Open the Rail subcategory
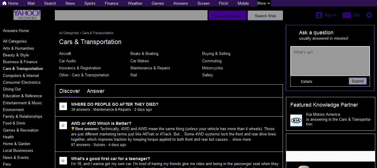377x168 pixels. 134,75
